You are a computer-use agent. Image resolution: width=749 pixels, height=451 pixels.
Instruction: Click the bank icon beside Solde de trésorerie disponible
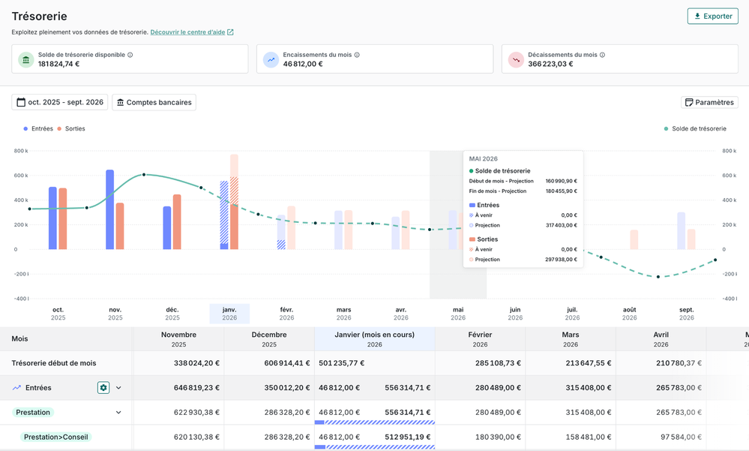(x=26, y=59)
